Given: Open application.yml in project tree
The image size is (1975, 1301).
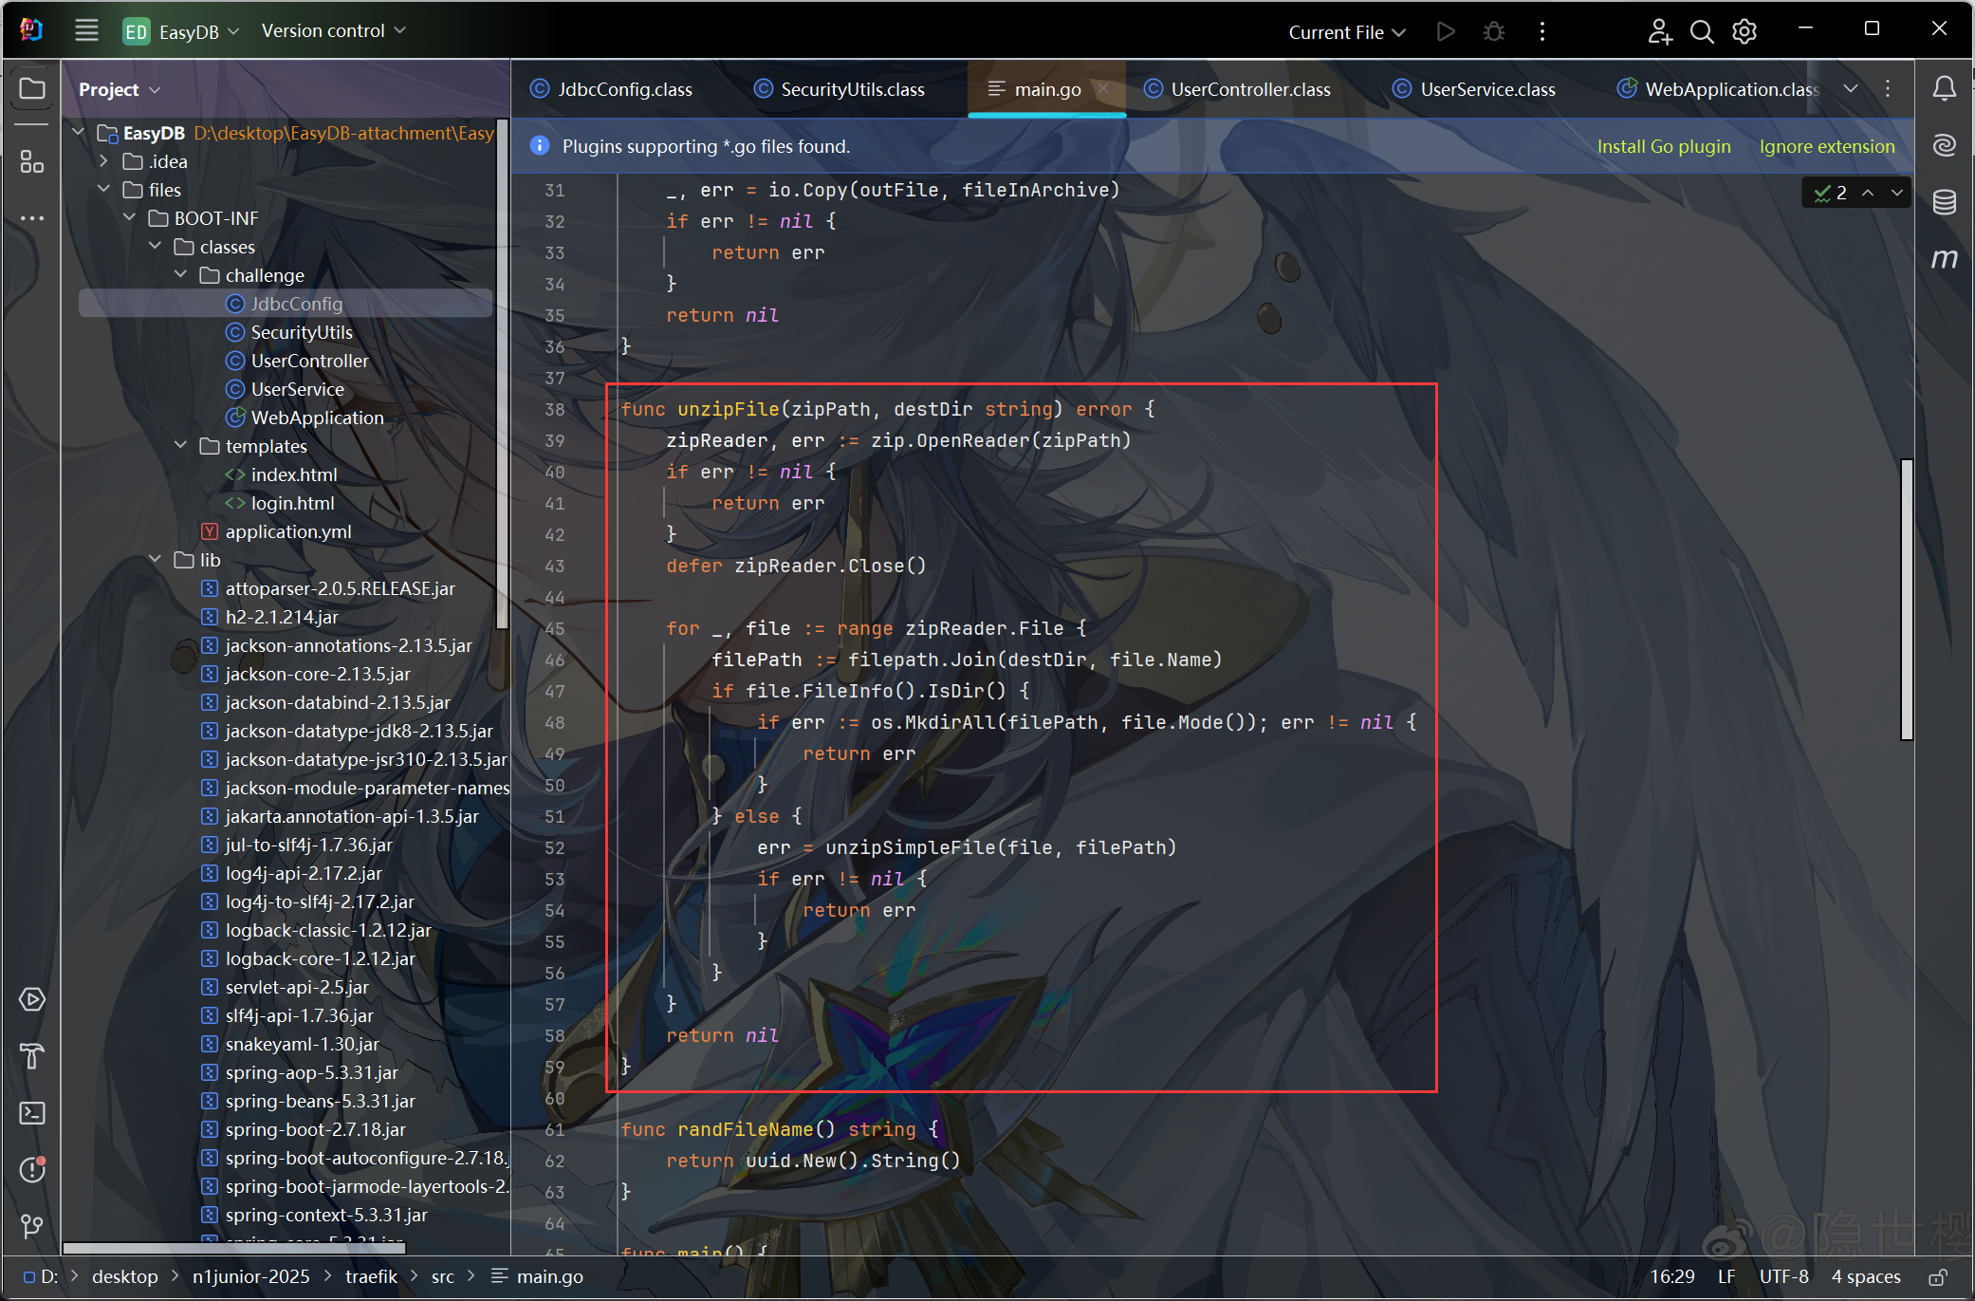Looking at the screenshot, I should (x=288, y=531).
